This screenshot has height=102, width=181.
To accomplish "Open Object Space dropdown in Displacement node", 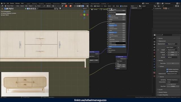I will pyautogui.click(x=121, y=61).
